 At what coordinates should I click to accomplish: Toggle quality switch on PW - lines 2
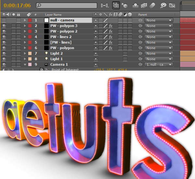point(106,37)
